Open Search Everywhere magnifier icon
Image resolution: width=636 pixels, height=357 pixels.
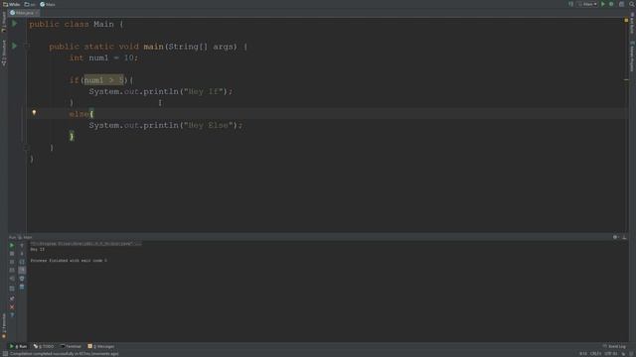click(632, 4)
